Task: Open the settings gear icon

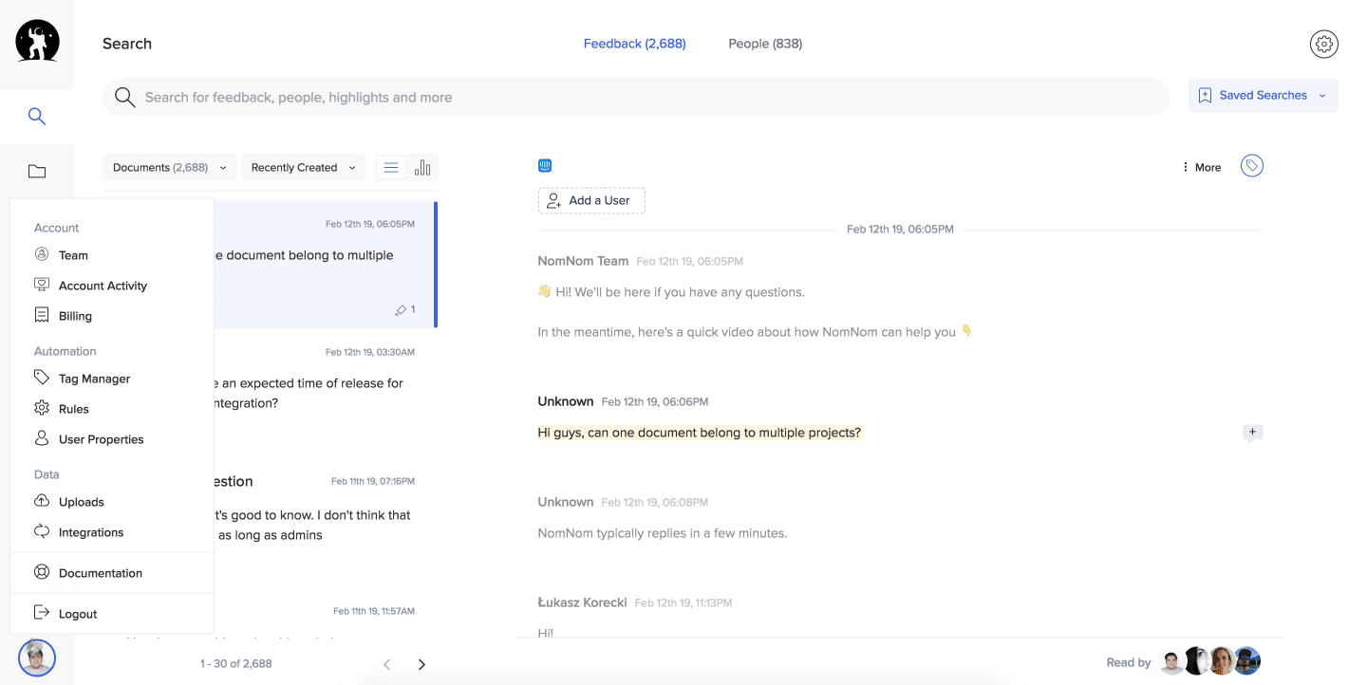Action: click(x=1324, y=44)
